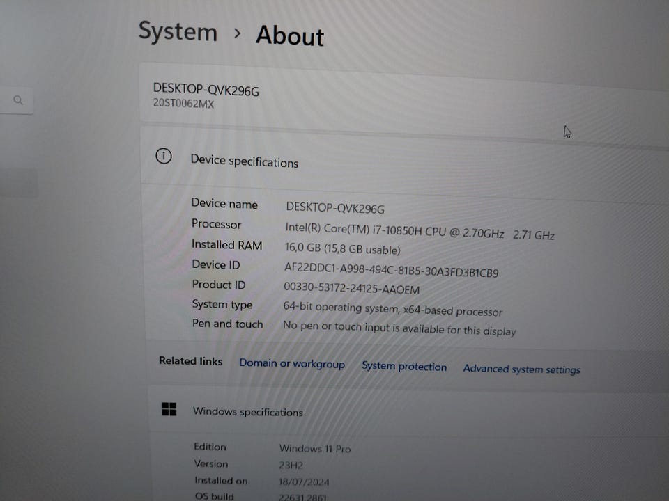Select the No pen or touch input text
Screen dimensions: 669x501
[399, 328]
